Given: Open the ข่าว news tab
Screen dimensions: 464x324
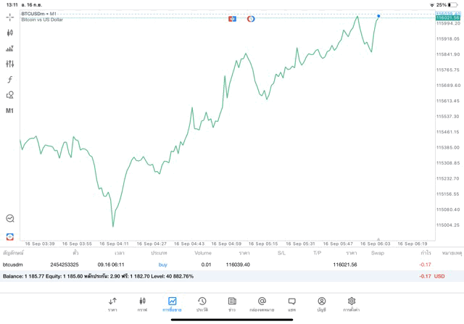Looking at the screenshot, I should (x=232, y=304).
